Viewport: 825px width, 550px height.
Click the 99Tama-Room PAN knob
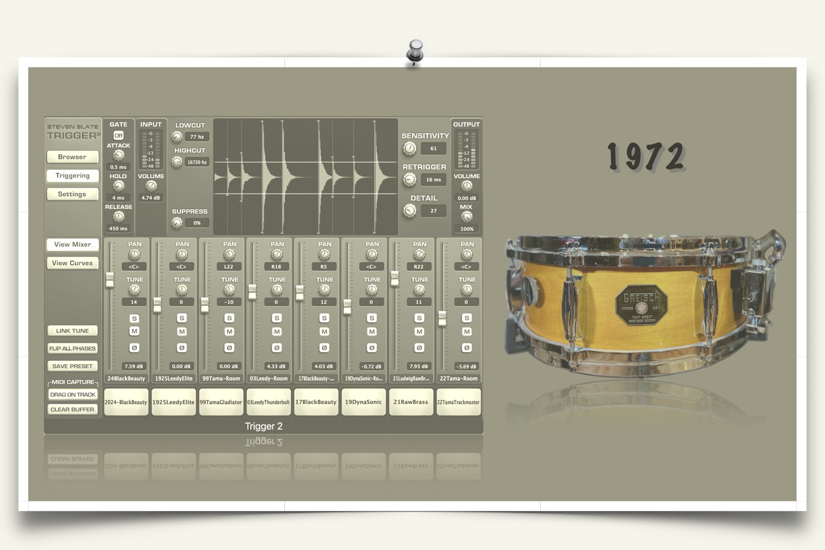pyautogui.click(x=229, y=255)
